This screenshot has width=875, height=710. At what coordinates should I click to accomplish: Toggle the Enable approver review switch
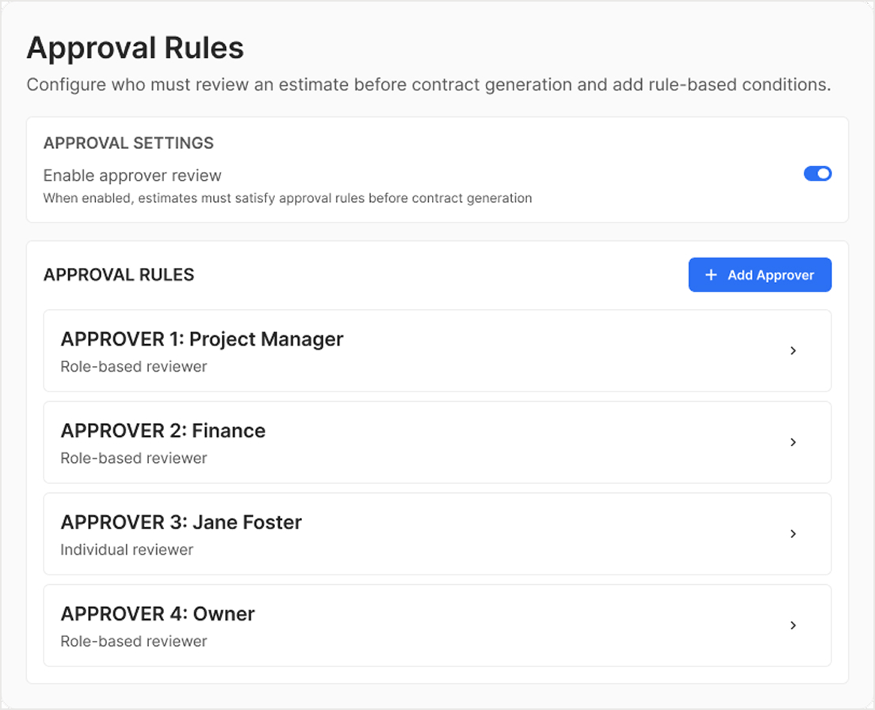(x=817, y=174)
